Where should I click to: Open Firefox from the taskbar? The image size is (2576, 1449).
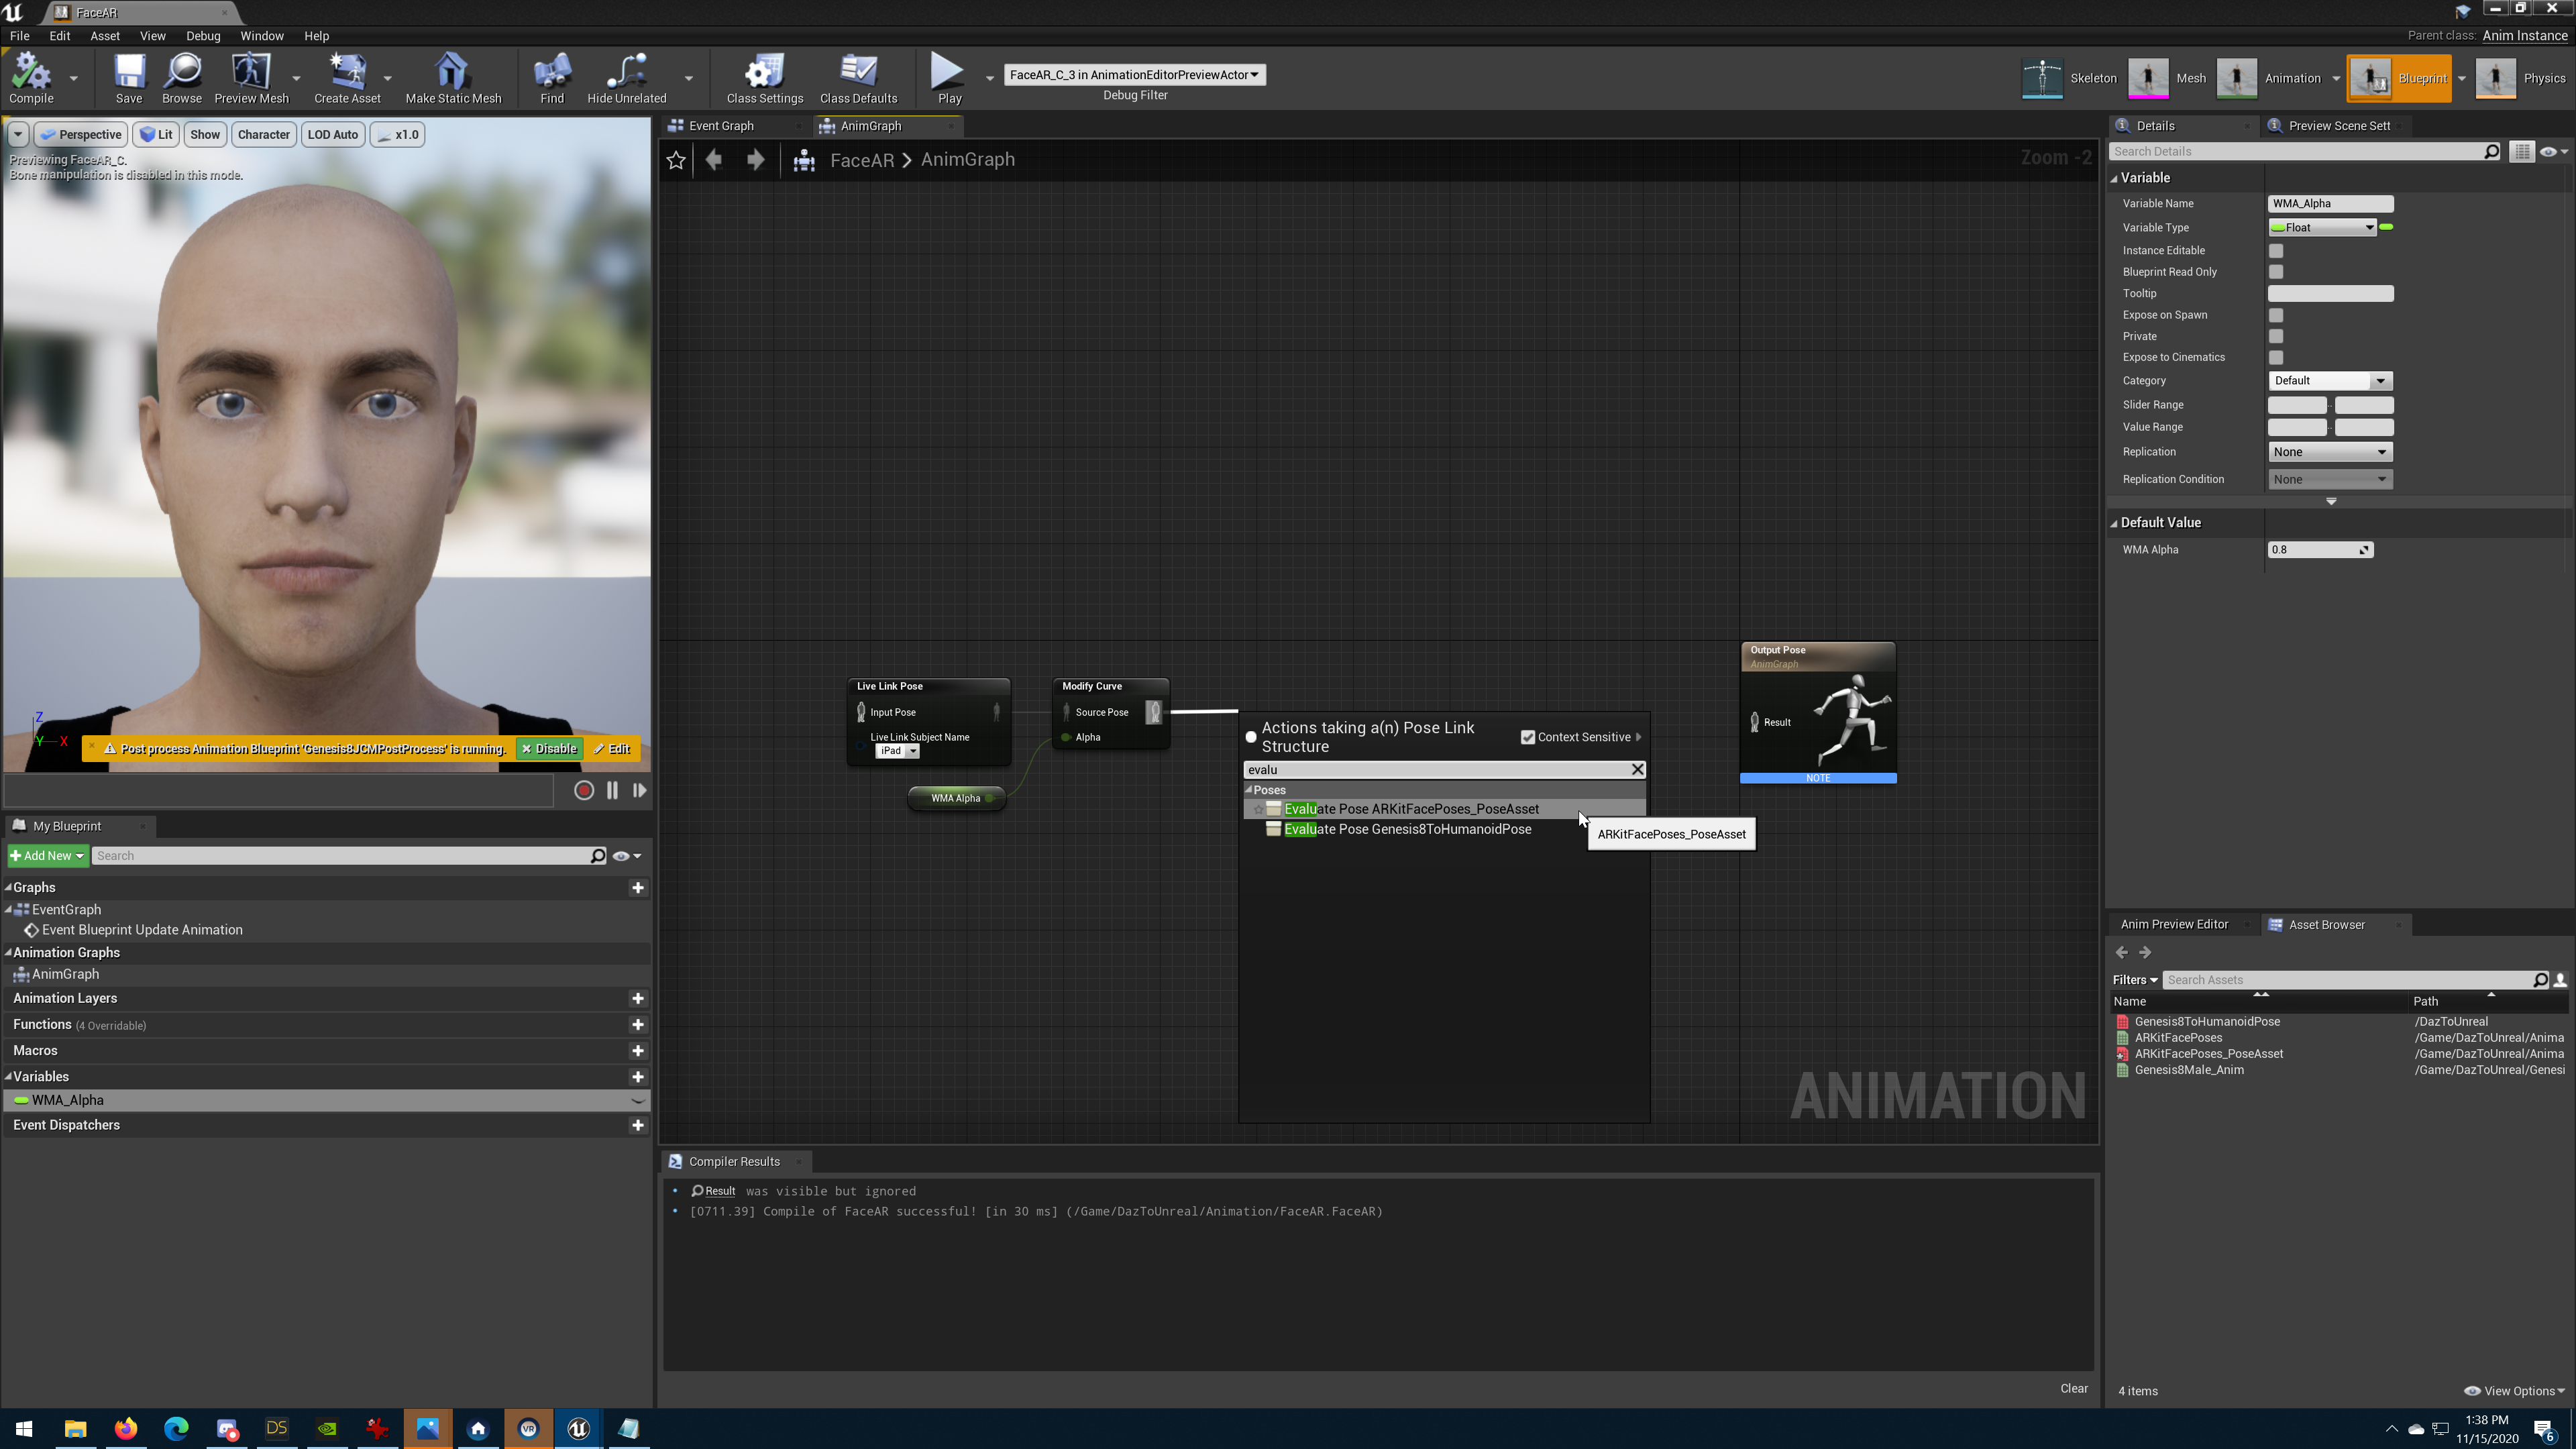click(x=125, y=1428)
